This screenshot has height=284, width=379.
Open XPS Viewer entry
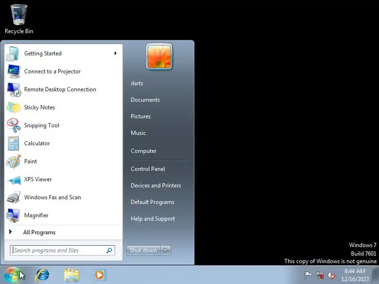pos(63,179)
